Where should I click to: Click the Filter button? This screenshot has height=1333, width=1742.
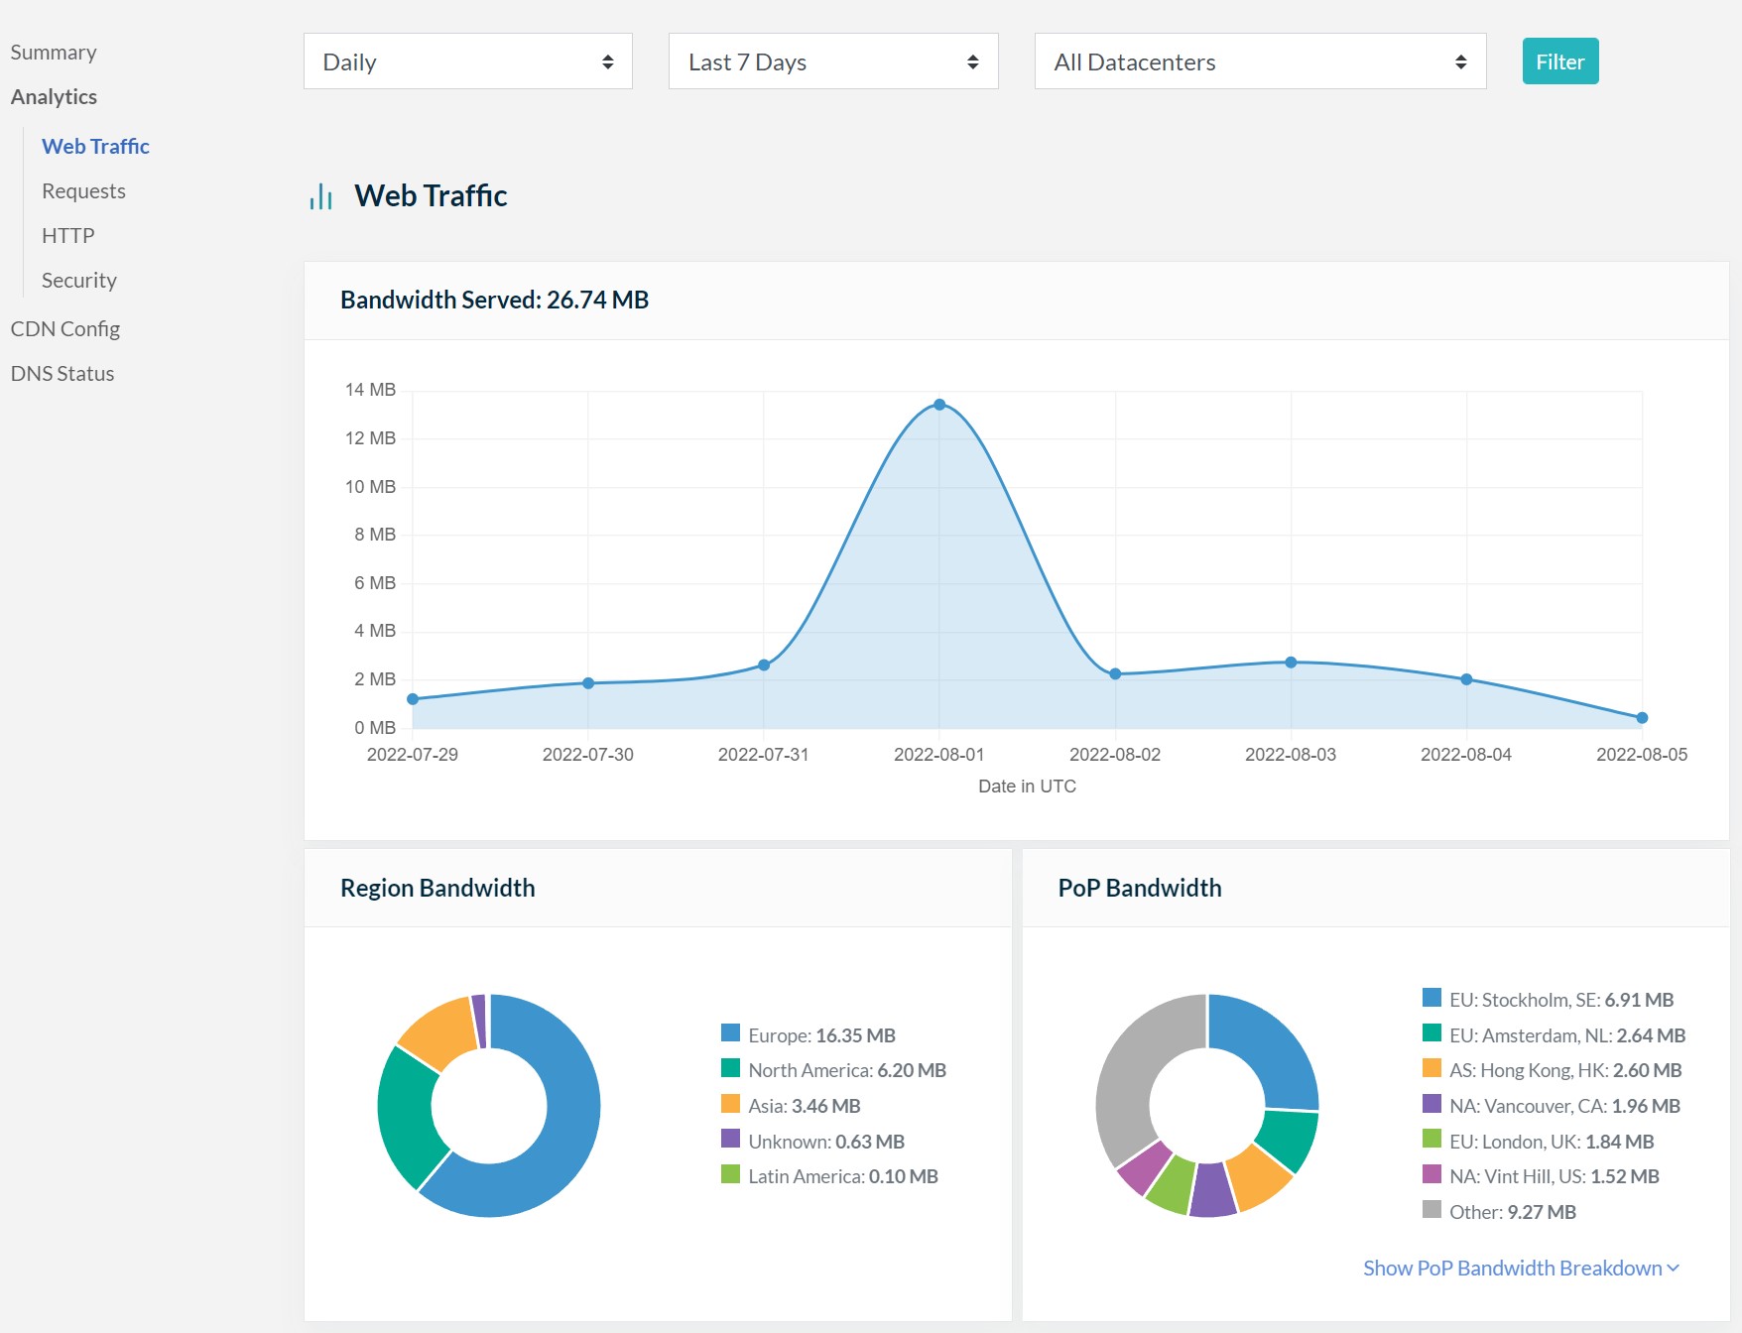[x=1559, y=61]
